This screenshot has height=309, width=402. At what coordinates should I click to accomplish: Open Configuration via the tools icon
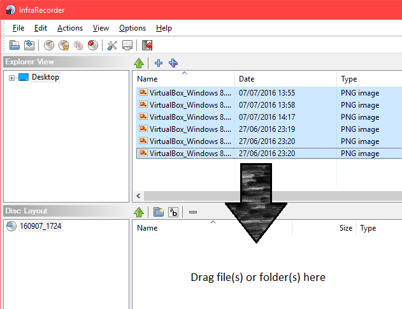pos(112,45)
